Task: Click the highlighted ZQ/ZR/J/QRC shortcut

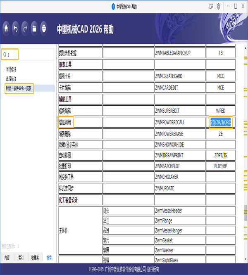Action: click(x=221, y=122)
